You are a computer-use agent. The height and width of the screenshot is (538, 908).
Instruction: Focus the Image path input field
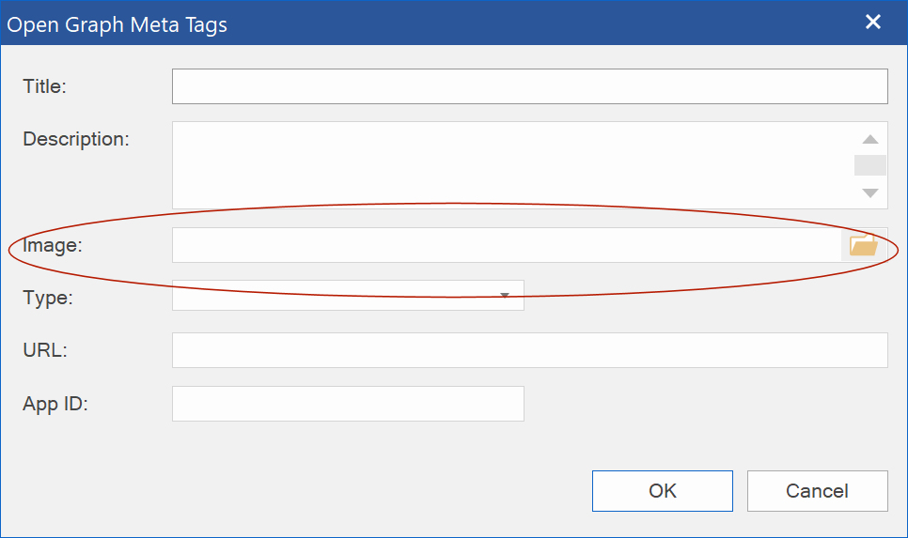(507, 245)
